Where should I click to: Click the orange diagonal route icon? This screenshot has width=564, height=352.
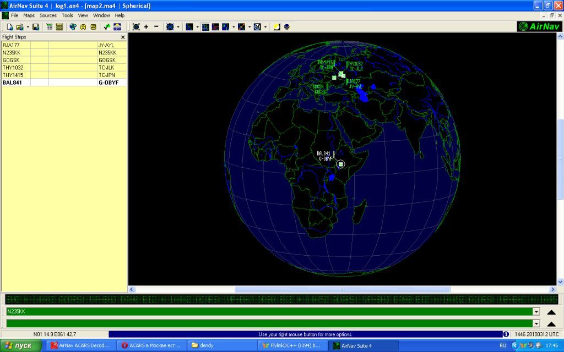241,27
